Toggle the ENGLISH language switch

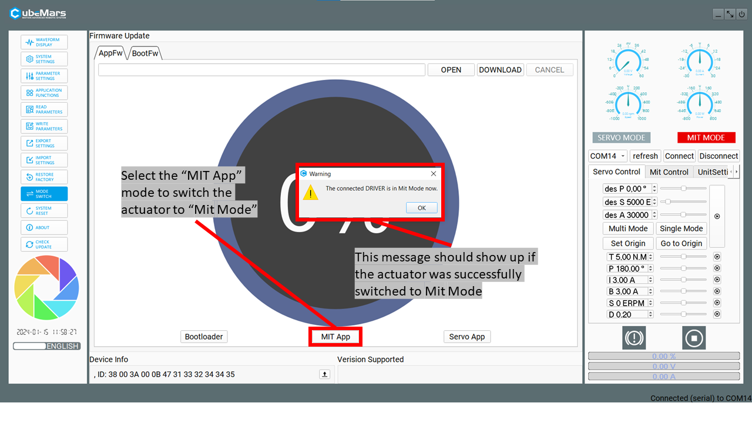point(46,346)
